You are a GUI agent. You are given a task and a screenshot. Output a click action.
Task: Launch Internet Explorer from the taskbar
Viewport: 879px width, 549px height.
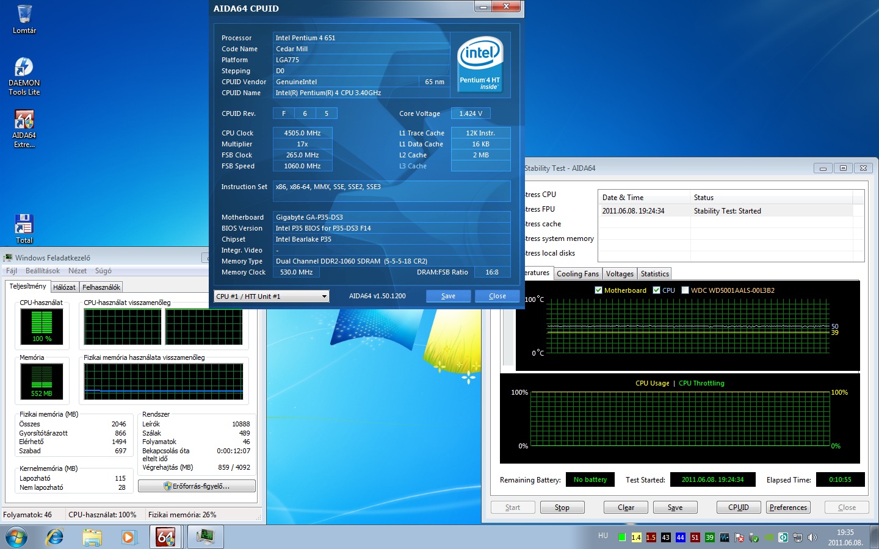click(x=55, y=537)
